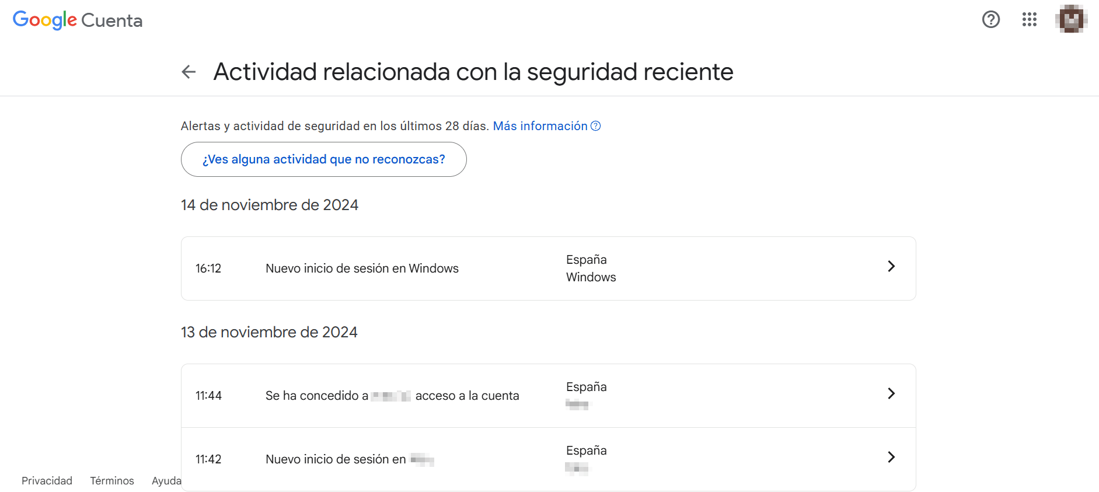Expand the 16:12 Windows sign-in chevron
This screenshot has width=1099, height=492.
(891, 266)
